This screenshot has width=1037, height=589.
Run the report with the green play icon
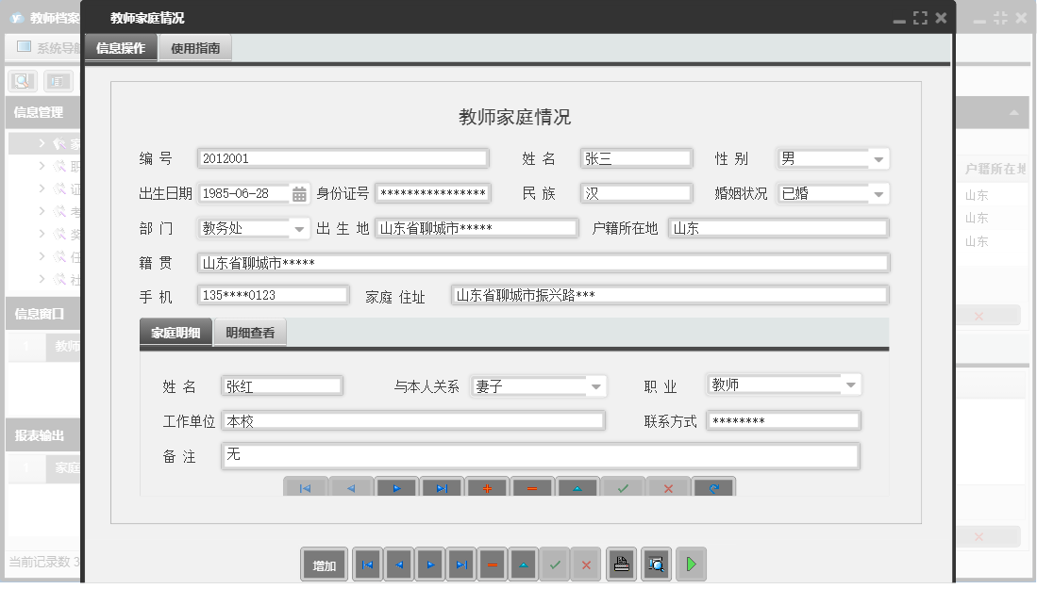(x=690, y=564)
